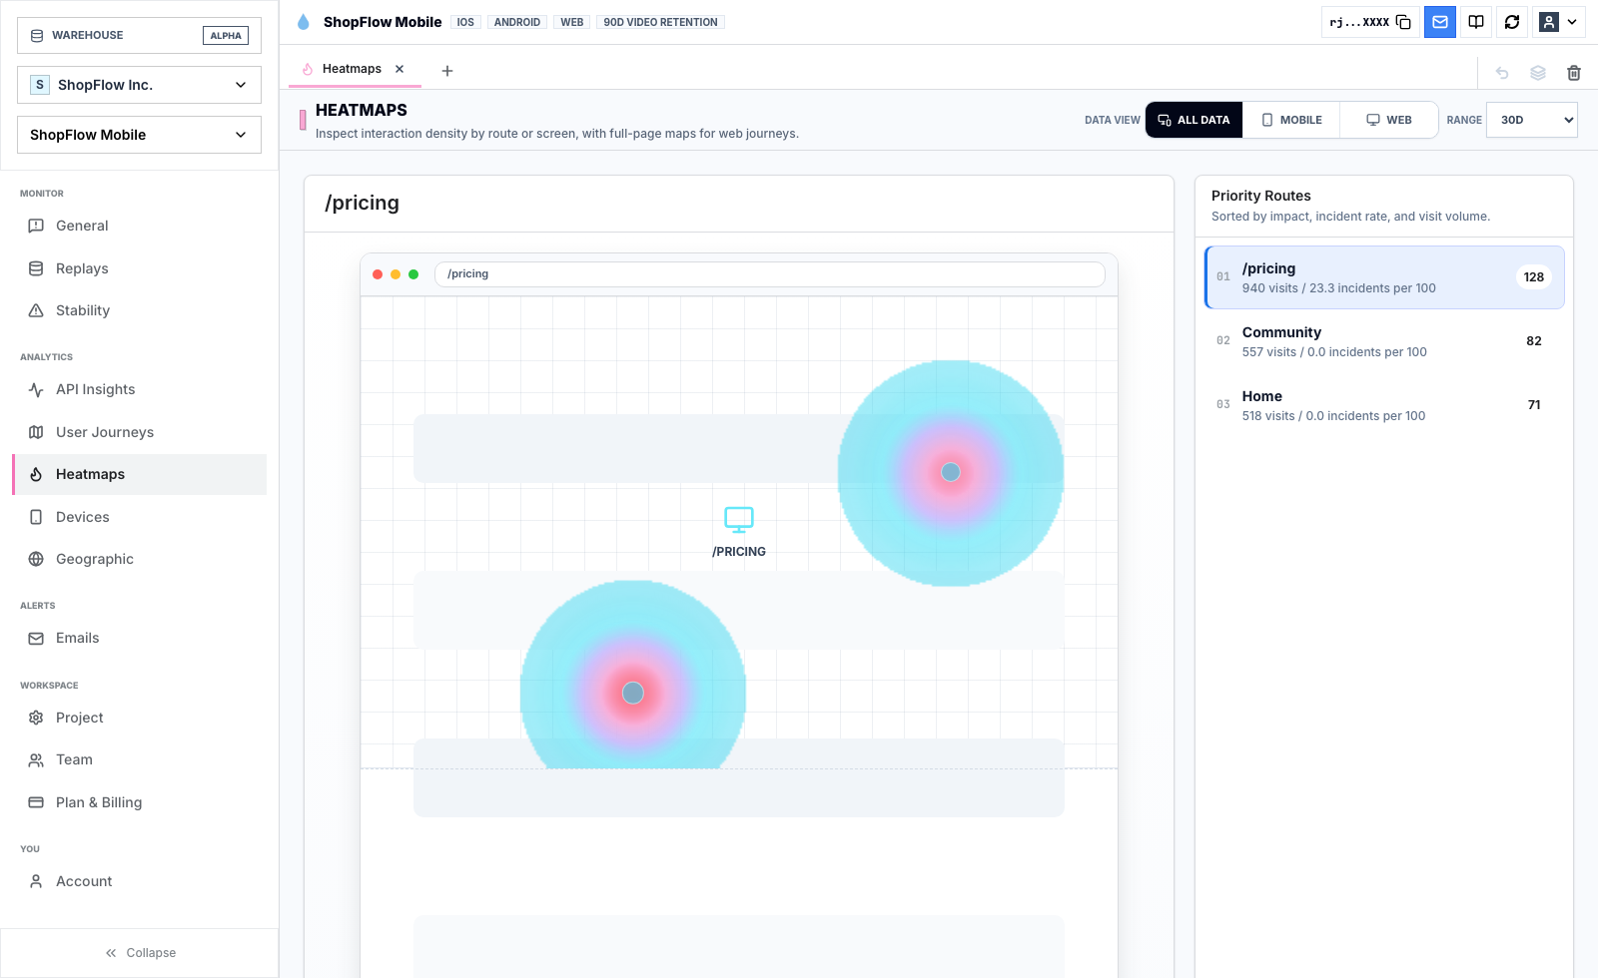
Task: Open Geographic in the sidebar
Action: point(139,559)
